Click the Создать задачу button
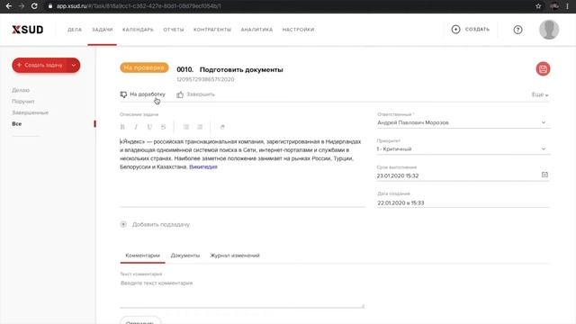The height and width of the screenshot is (324, 576). pos(40,66)
